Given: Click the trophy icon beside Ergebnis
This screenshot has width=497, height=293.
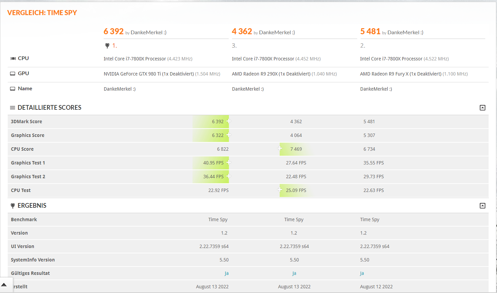Looking at the screenshot, I should [x=13, y=206].
